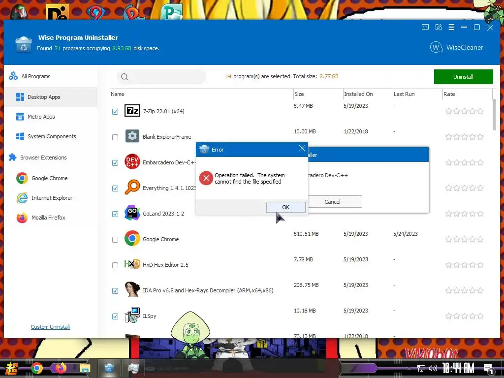
Task: Rate Google Chrome using its stars
Action: tap(465, 240)
